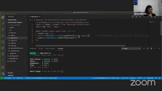Split the terminal panel
Viewport: 162px width, 91px height.
(x=148, y=49)
